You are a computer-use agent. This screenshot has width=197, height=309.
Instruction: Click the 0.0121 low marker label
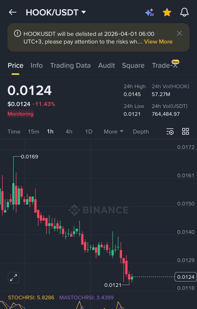(112, 285)
